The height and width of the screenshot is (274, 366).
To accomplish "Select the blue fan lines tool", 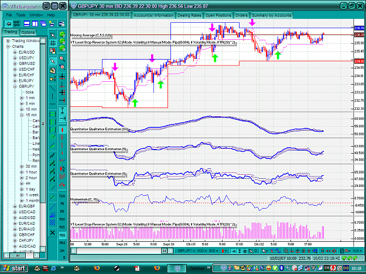I will (x=53, y=214).
